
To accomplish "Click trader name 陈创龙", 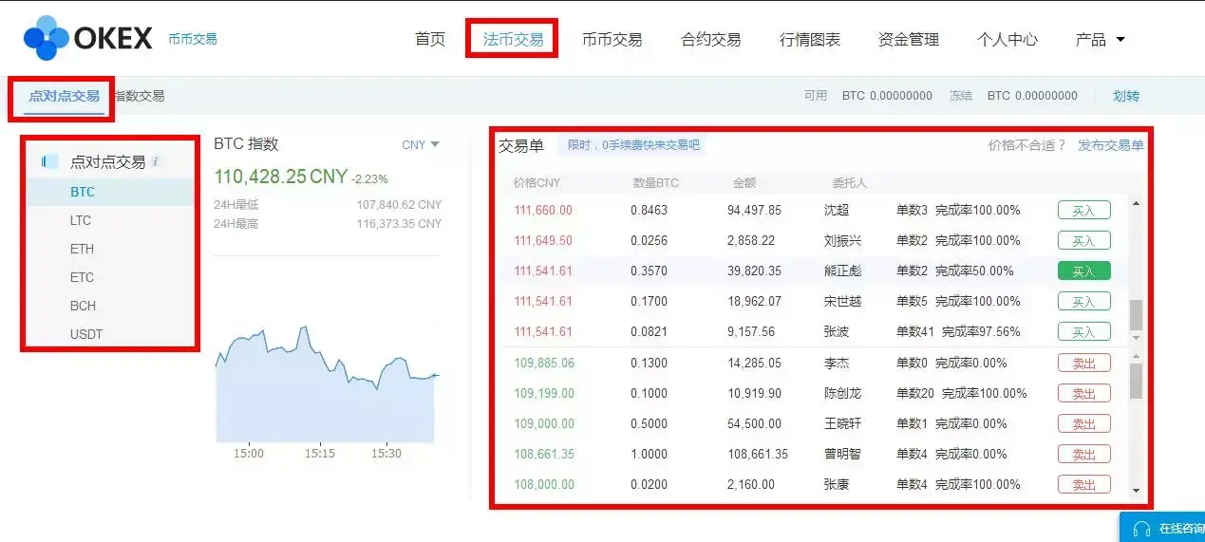I will (842, 393).
